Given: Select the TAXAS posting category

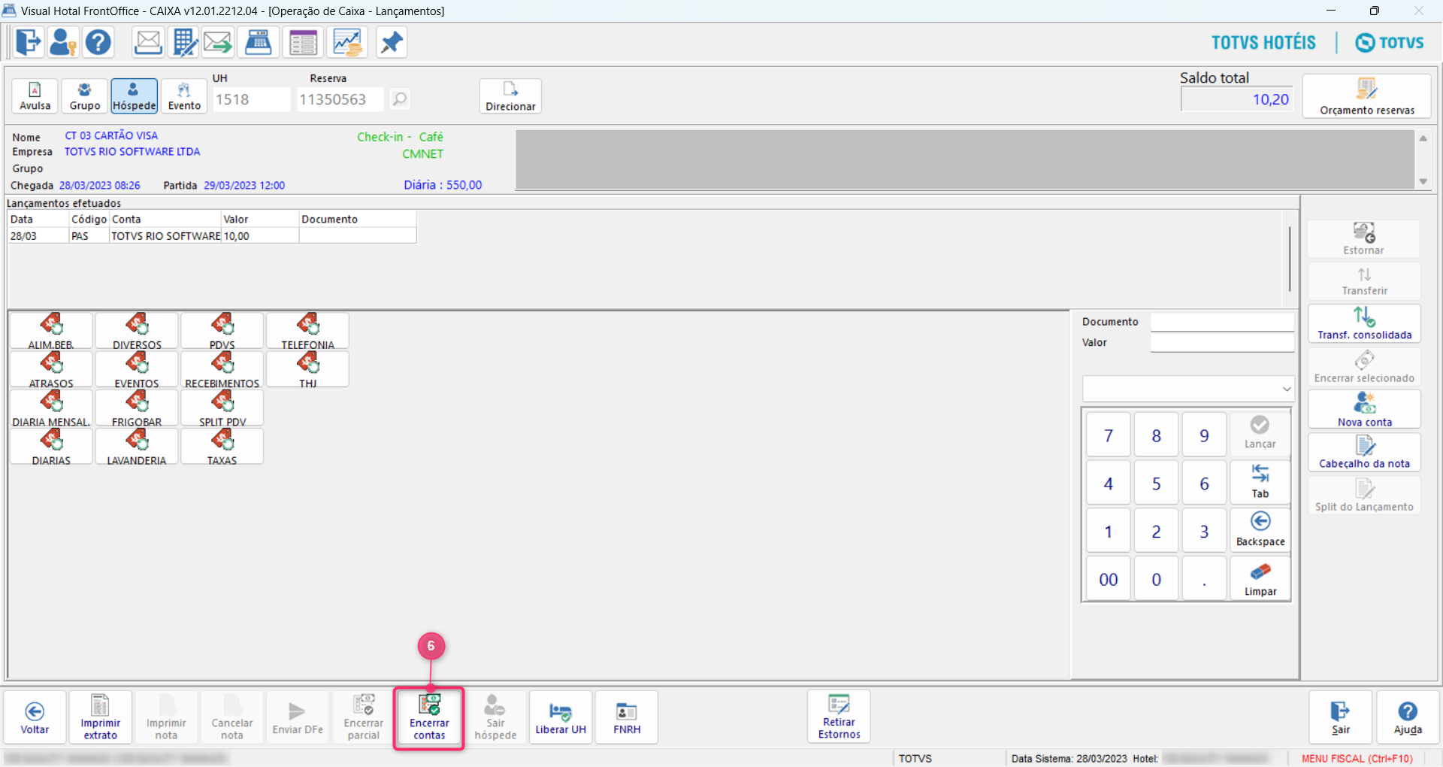Looking at the screenshot, I should point(222,446).
